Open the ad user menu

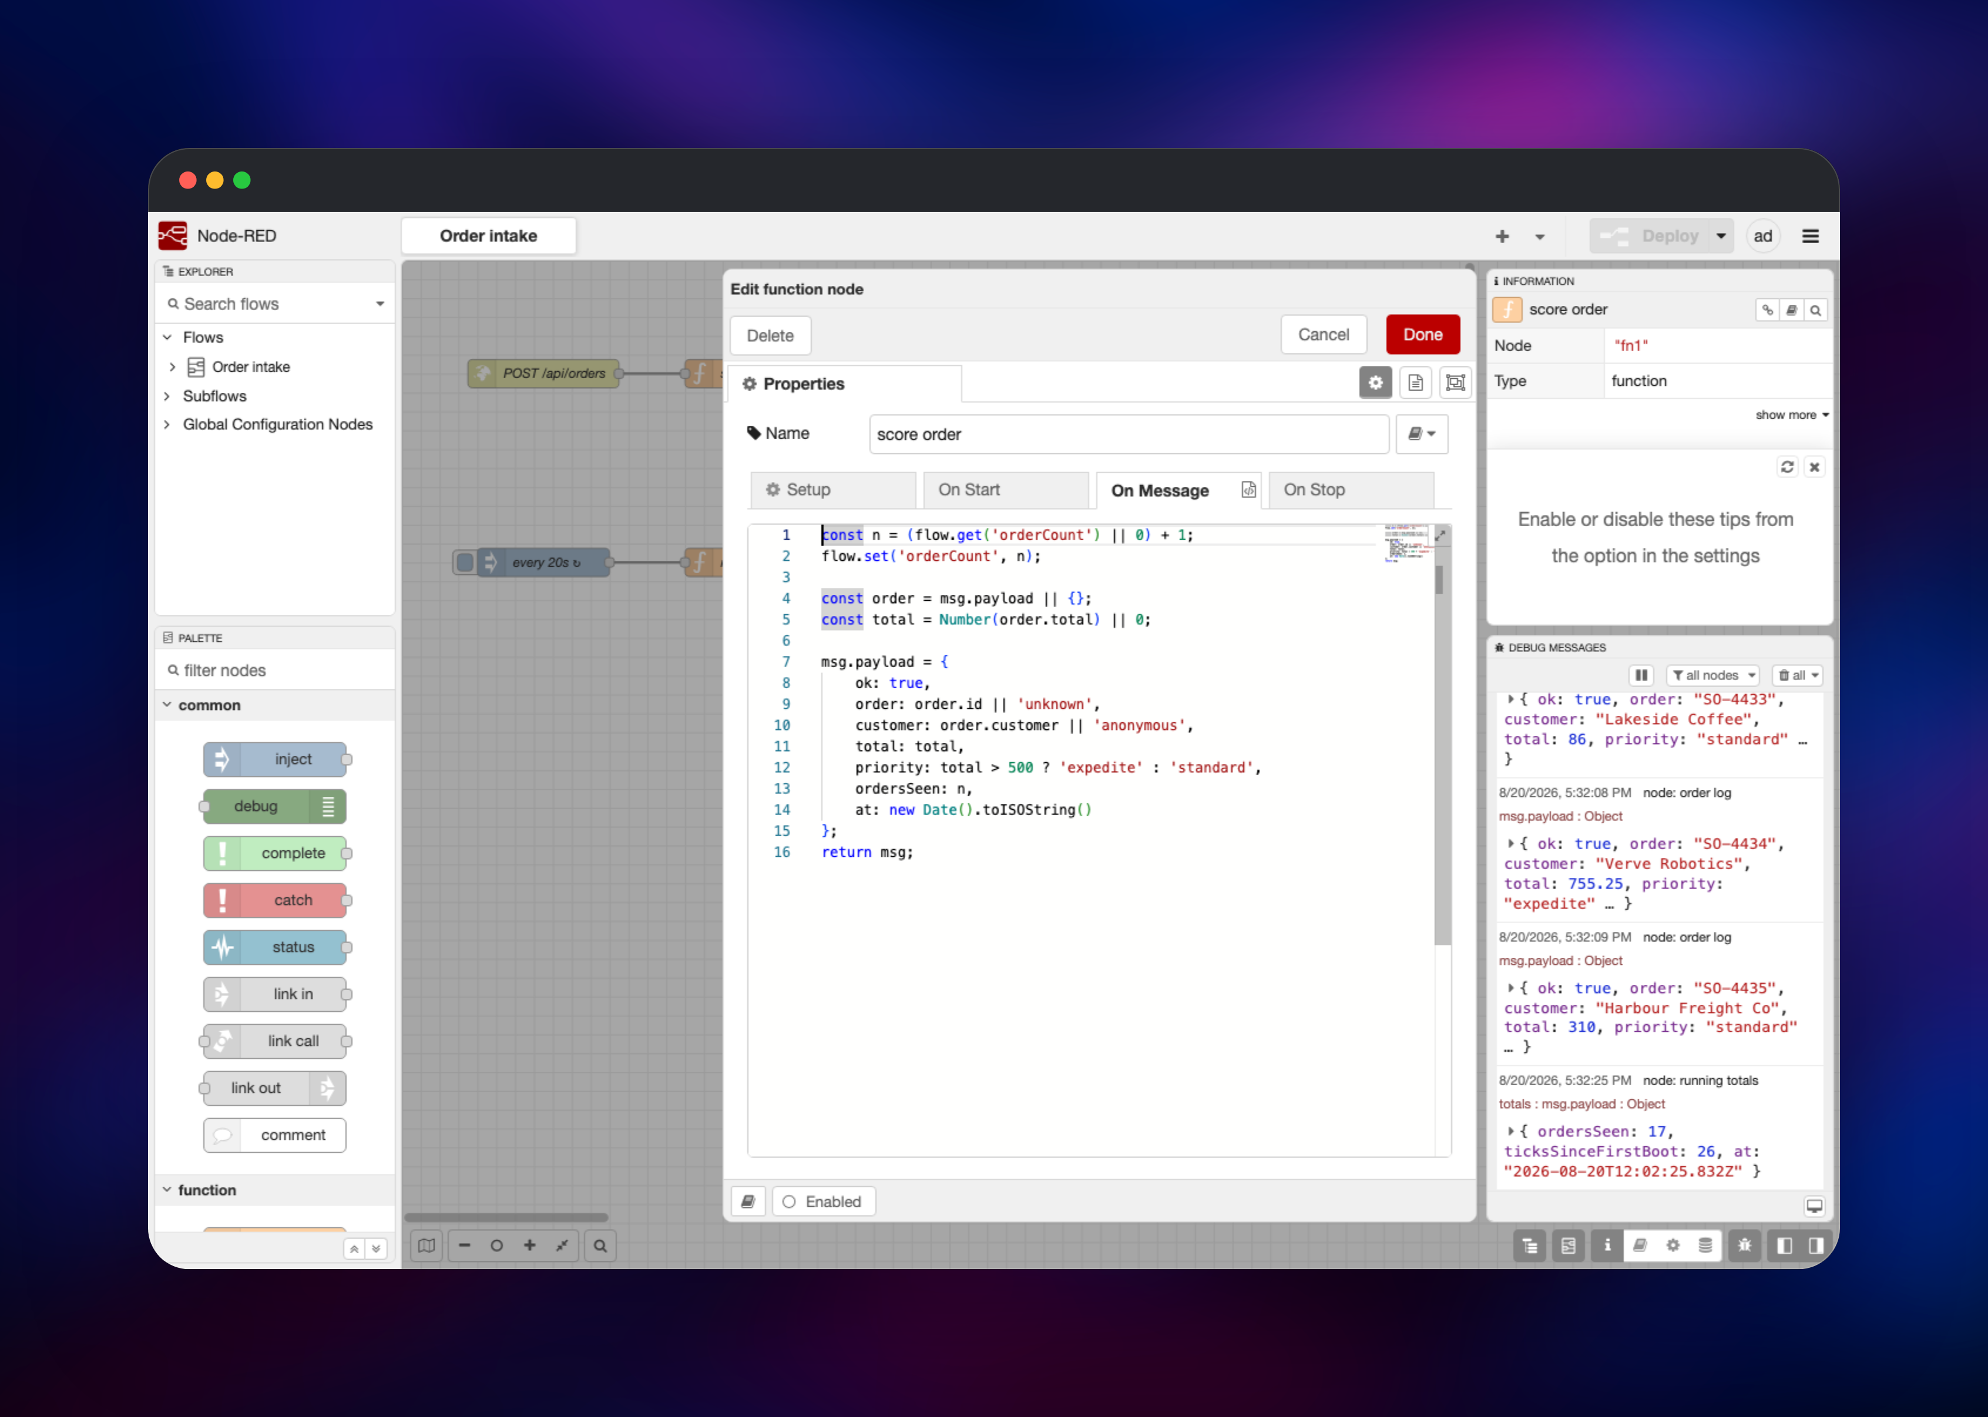tap(1763, 237)
